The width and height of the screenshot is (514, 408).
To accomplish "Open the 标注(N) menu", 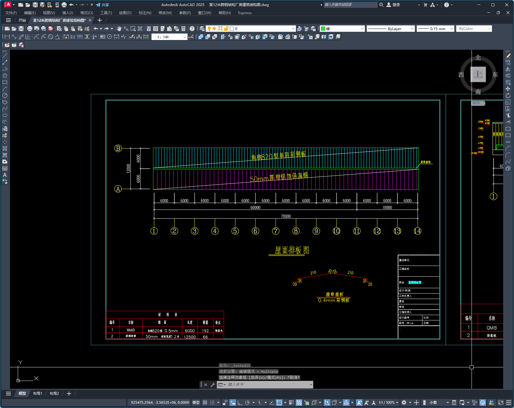I will [x=145, y=13].
